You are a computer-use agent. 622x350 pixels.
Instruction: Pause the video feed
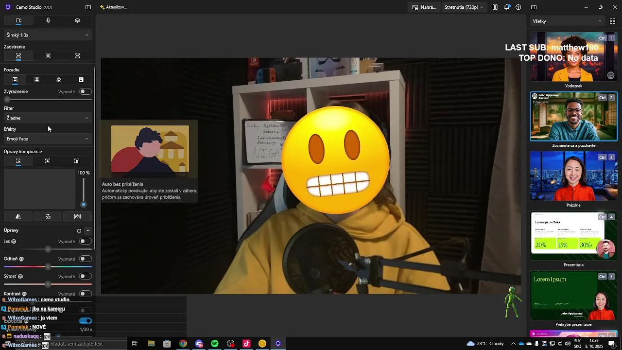495,7
